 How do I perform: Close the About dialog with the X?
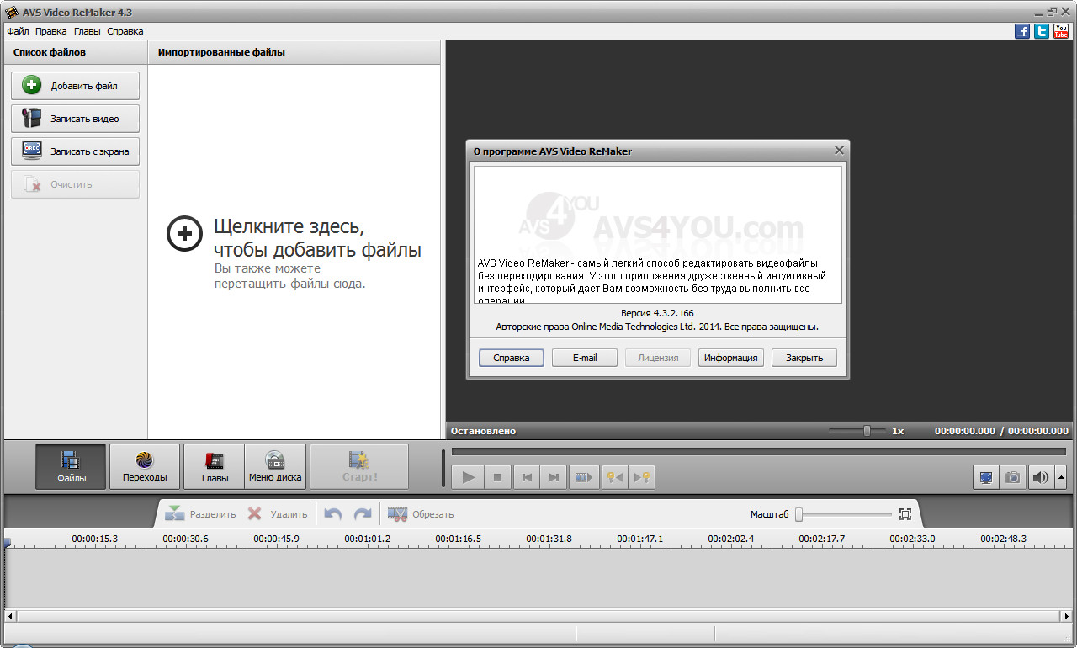(839, 151)
